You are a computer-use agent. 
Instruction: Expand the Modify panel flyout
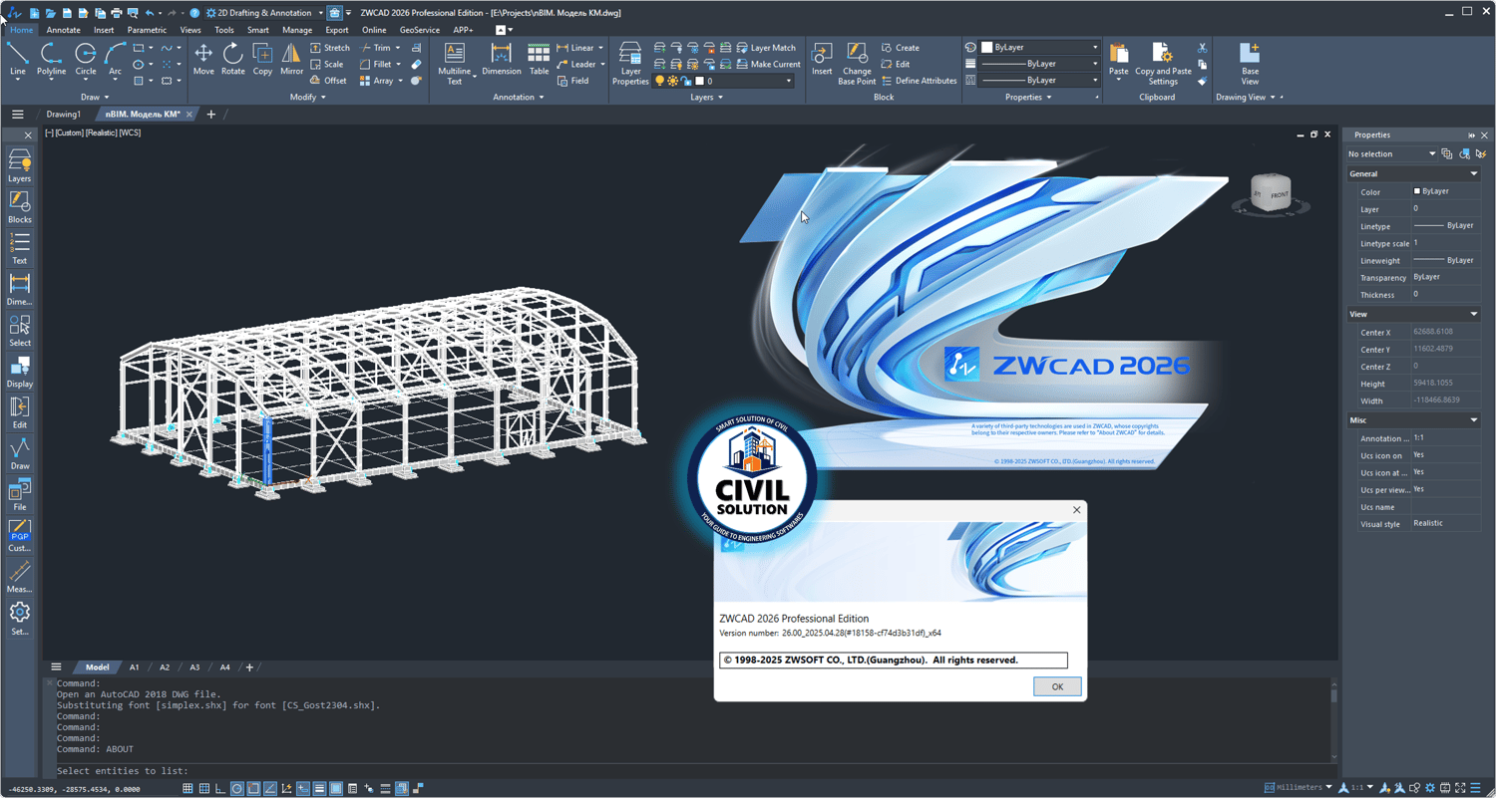tap(307, 98)
